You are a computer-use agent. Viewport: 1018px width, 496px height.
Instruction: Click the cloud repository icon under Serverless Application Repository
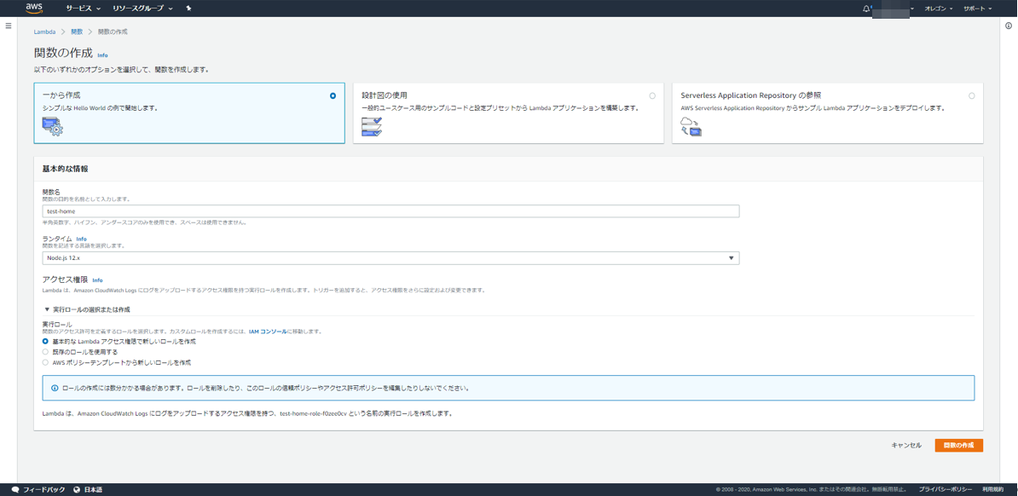tap(691, 127)
